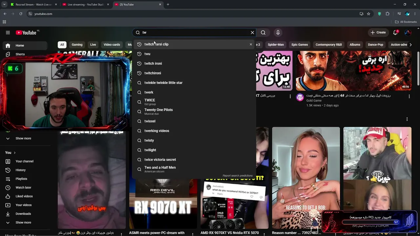This screenshot has height=236, width=420.
Task: Select the 'twice victoria secret' suggestion
Action: tap(194, 160)
